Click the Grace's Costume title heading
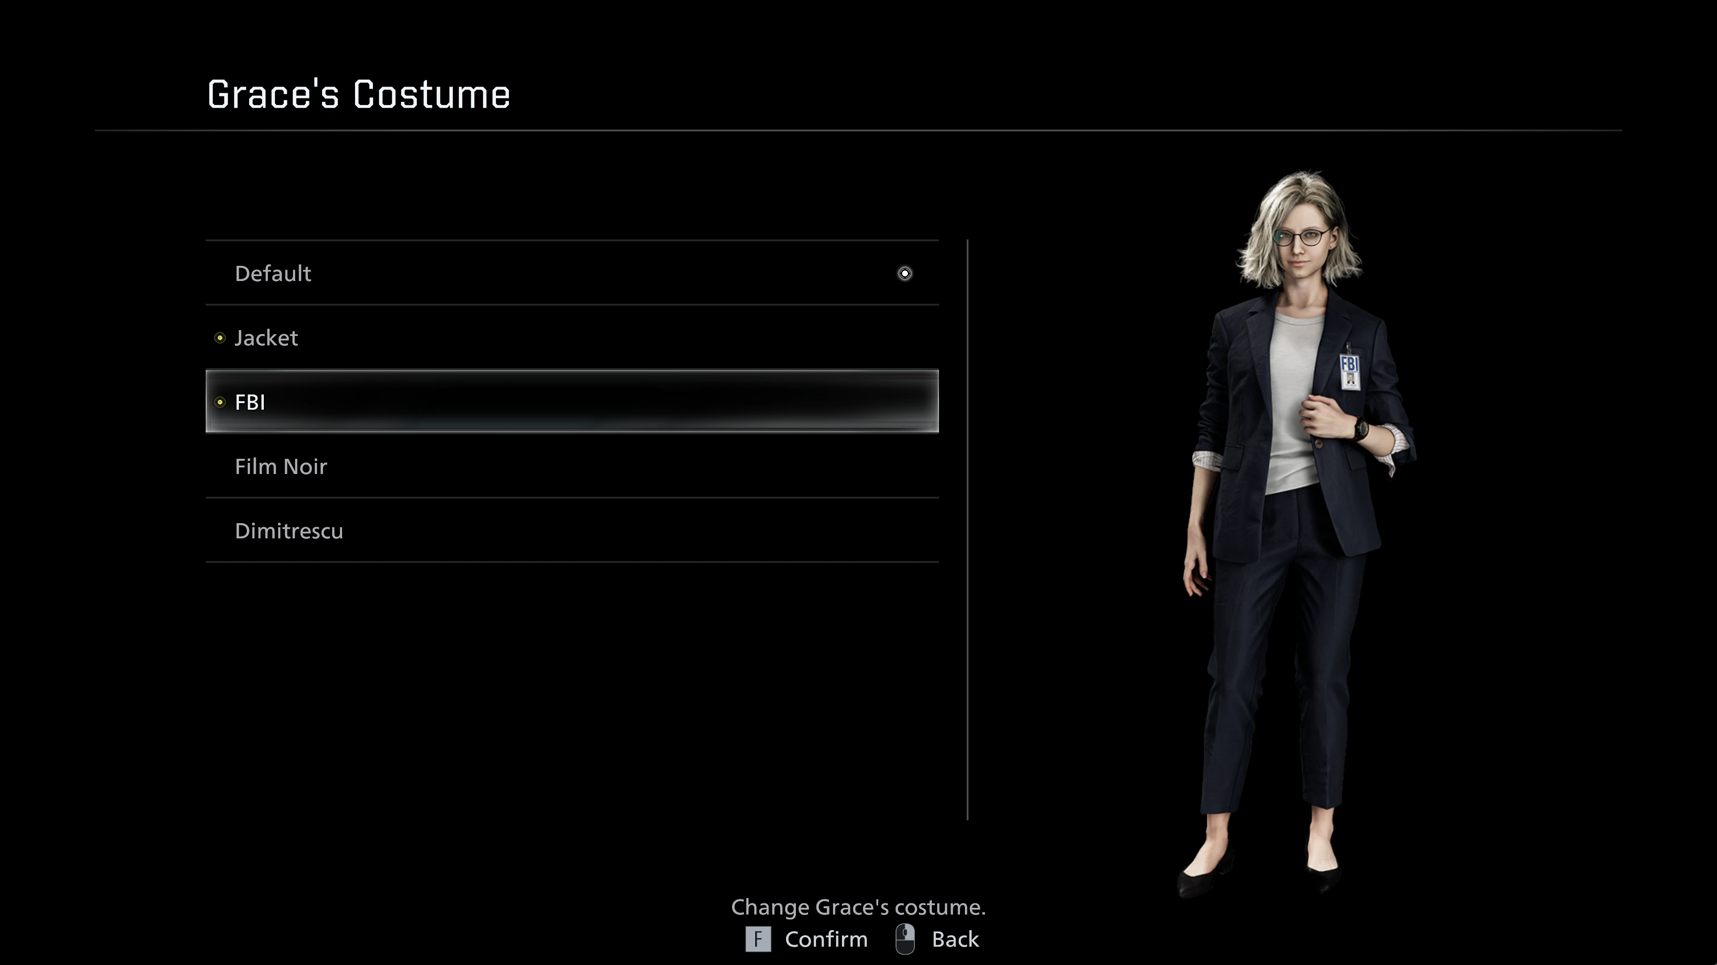Image resolution: width=1717 pixels, height=965 pixels. point(359,95)
